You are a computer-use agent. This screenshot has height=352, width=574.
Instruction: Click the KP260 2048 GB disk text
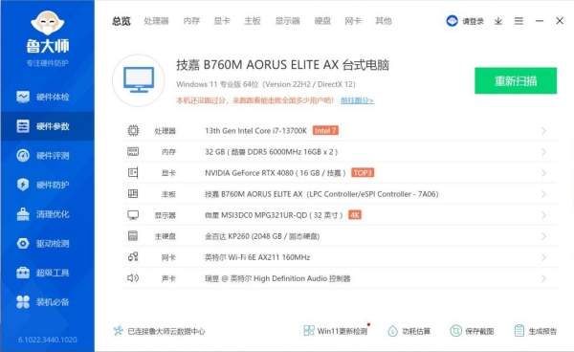tap(262, 236)
